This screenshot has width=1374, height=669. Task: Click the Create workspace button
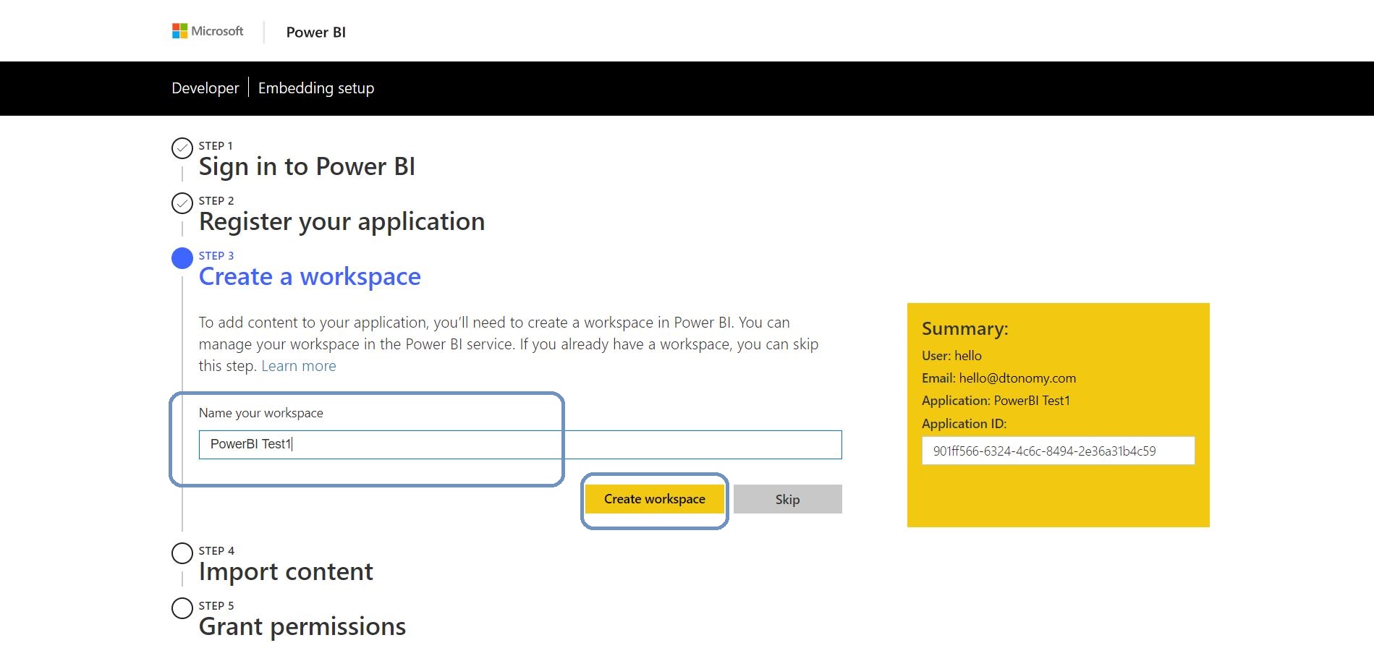(655, 499)
